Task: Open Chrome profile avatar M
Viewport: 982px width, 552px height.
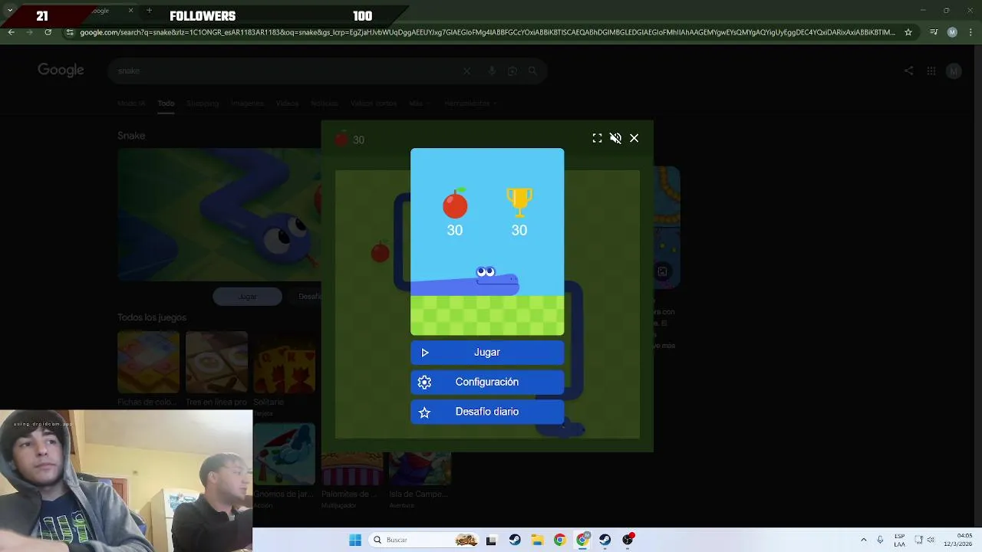Action: pyautogui.click(x=952, y=32)
